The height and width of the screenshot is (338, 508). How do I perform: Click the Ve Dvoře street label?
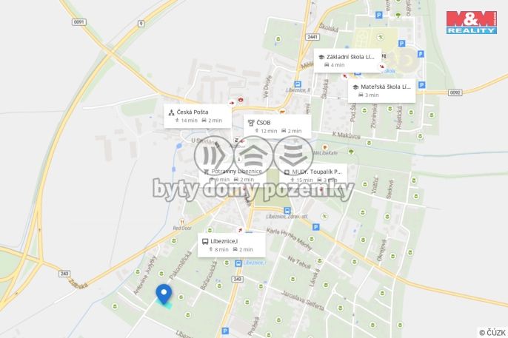[x=267, y=87]
